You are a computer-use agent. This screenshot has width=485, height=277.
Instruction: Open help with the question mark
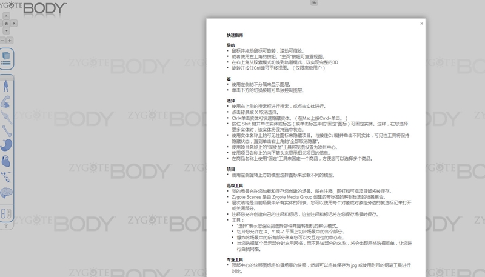pyautogui.click(x=6, y=226)
